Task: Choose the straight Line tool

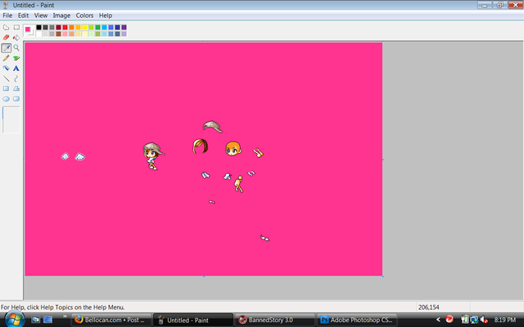Action: 6,78
